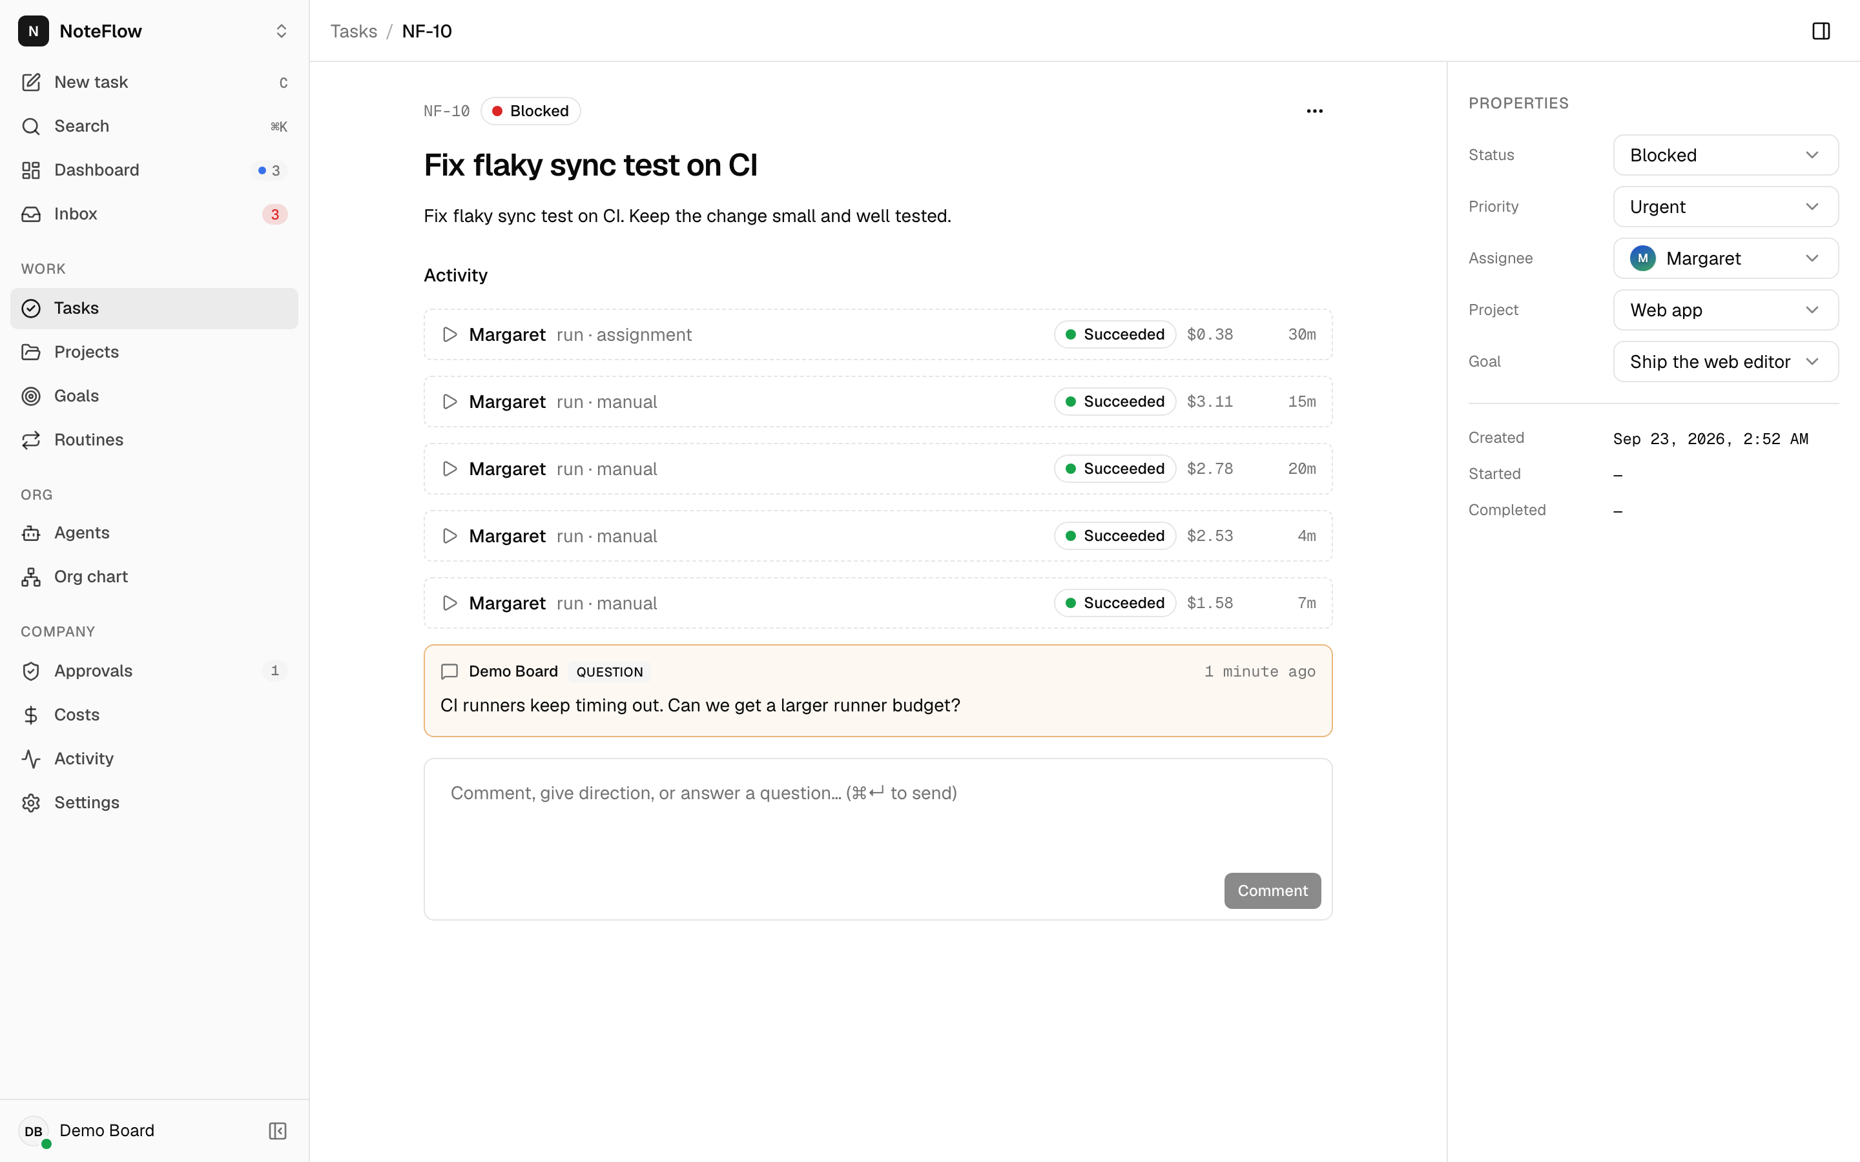1860x1162 pixels.
Task: Click the Goals target icon
Action: coord(31,396)
